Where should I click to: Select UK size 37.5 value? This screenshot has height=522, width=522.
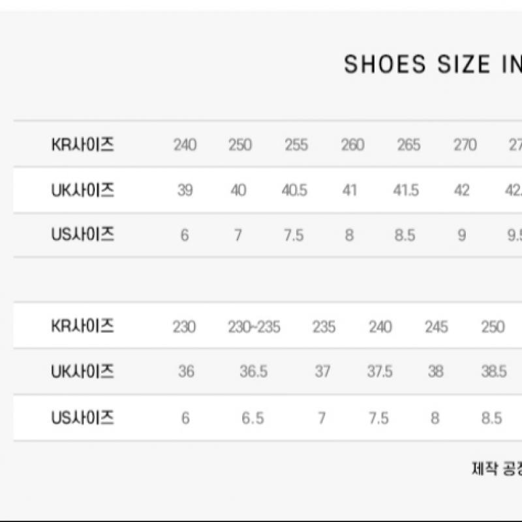(380, 372)
